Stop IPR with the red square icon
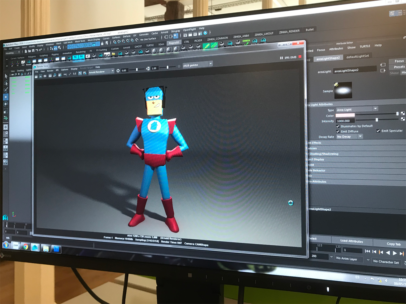The width and height of the screenshot is (406, 304). click(x=300, y=57)
